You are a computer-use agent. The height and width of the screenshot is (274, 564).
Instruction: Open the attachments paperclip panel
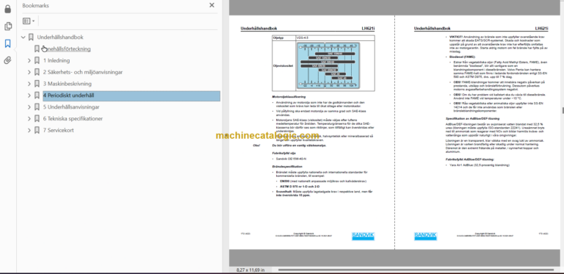(x=8, y=60)
